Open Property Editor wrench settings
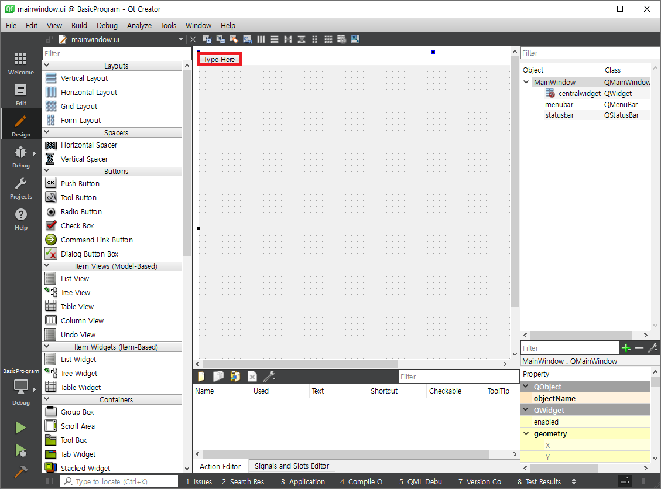 click(653, 348)
